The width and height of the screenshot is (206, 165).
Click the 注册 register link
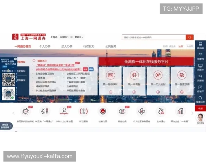(181, 46)
